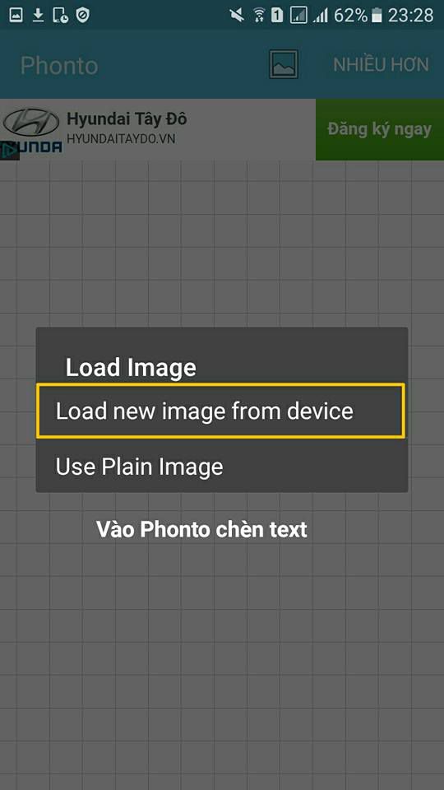
Task: Tap the 23:28 clock in status bar
Action: [x=411, y=16]
